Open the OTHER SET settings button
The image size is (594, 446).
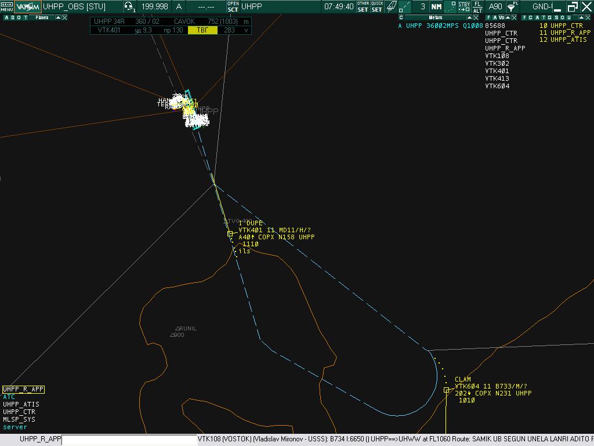tap(363, 6)
